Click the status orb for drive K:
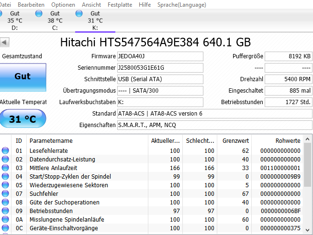 [79, 13]
